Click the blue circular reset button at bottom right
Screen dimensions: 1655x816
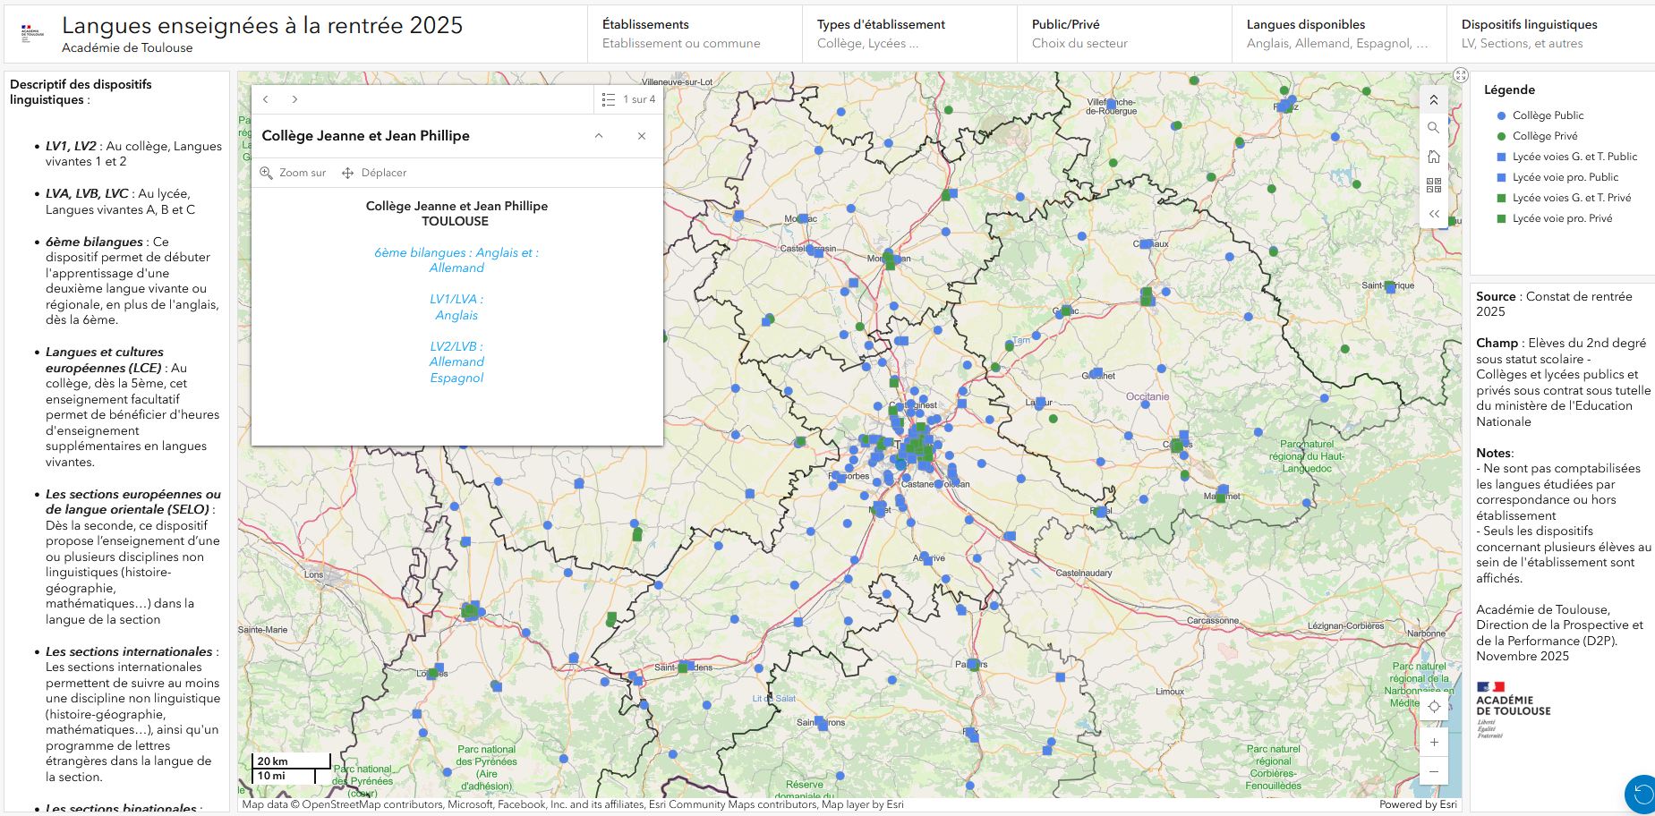(x=1642, y=795)
